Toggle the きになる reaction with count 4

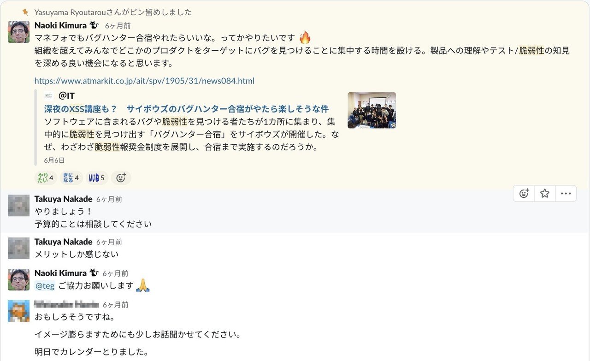click(71, 178)
